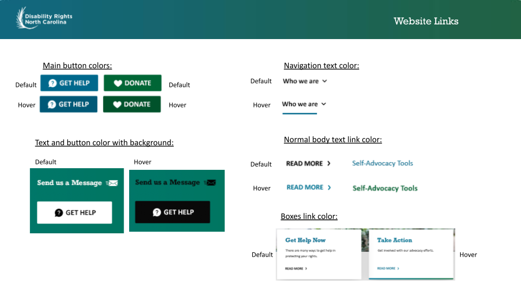Click the Main button colors heading
This screenshot has width=521, height=293.
click(78, 66)
